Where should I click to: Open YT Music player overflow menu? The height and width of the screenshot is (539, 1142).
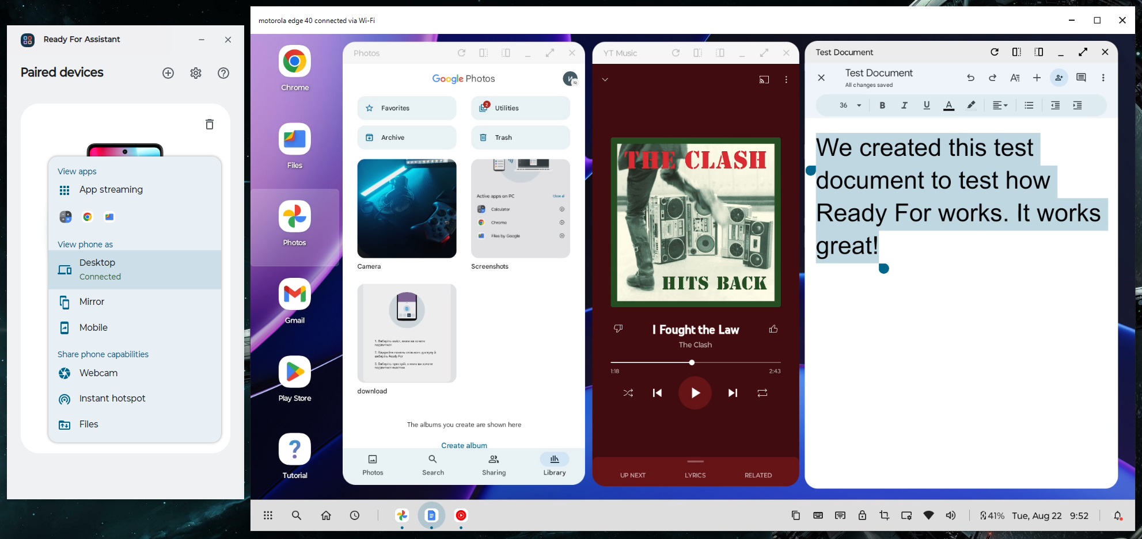click(786, 80)
